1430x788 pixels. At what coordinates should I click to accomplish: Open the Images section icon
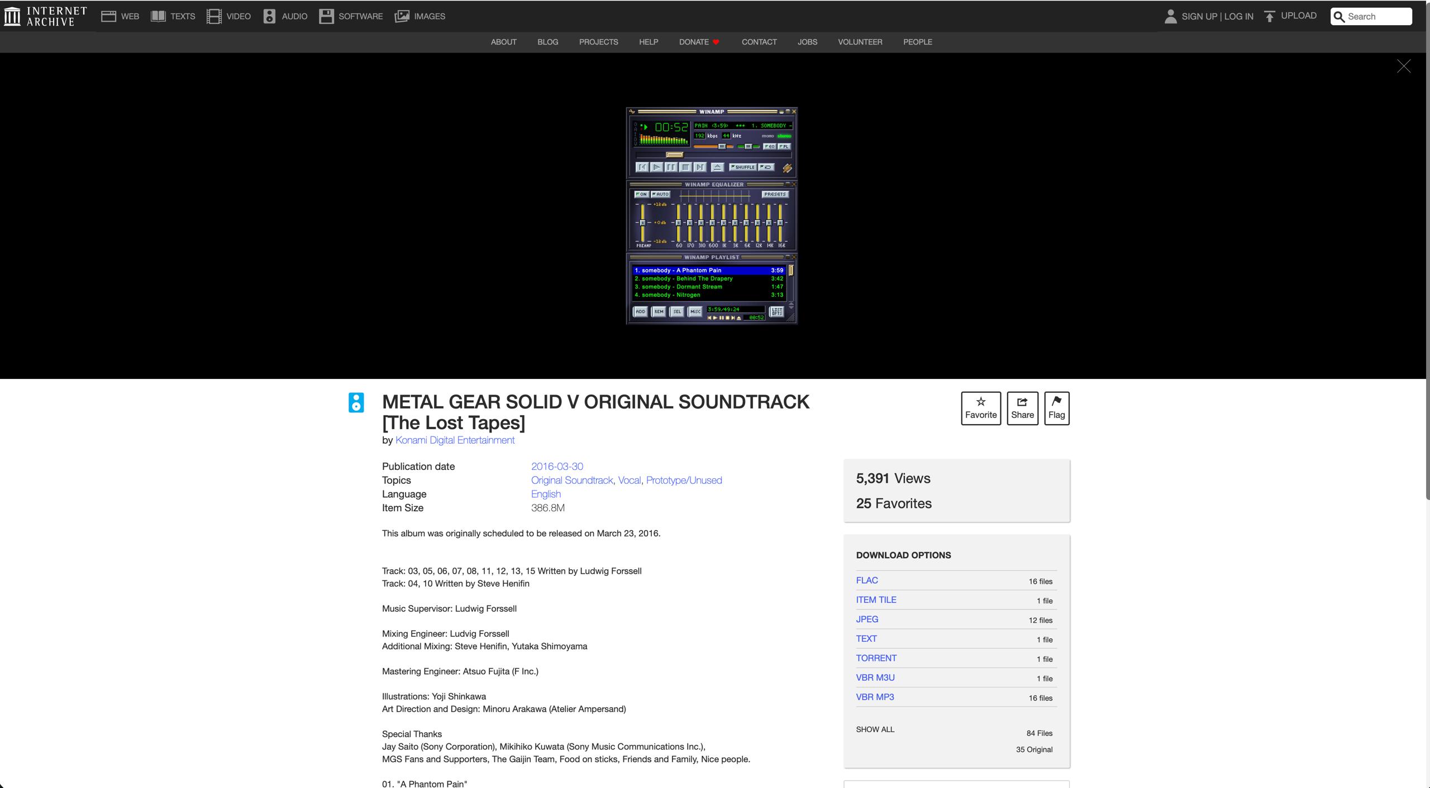pyautogui.click(x=402, y=16)
